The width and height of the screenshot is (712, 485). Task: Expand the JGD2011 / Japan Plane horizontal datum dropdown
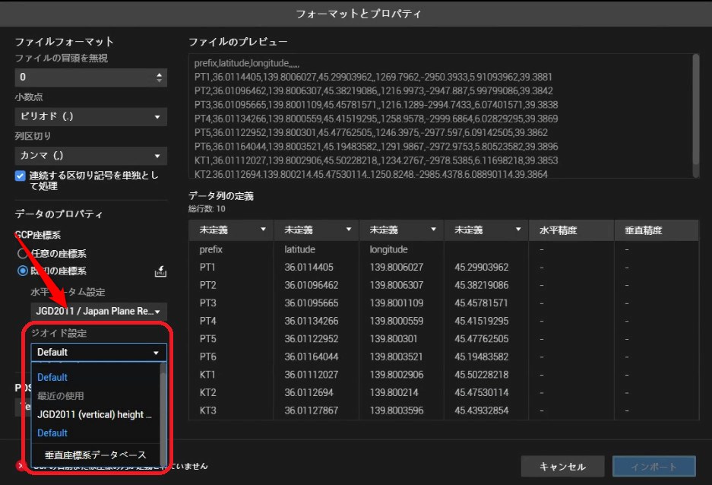coord(98,311)
